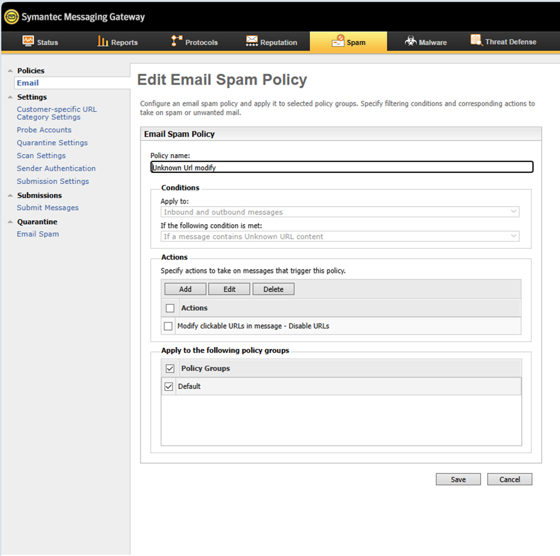Open the Email policies link
The image size is (560, 556).
[x=28, y=83]
